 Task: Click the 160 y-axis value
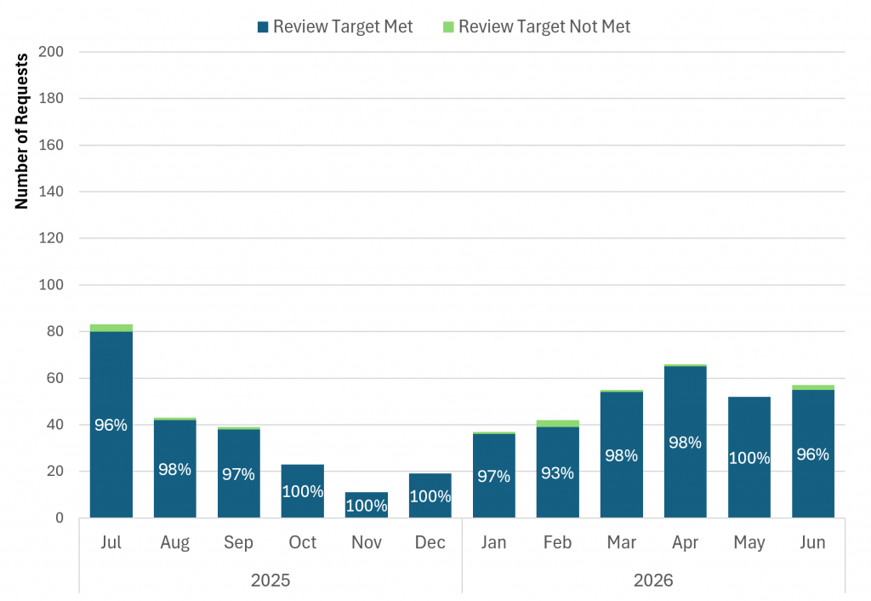51,145
